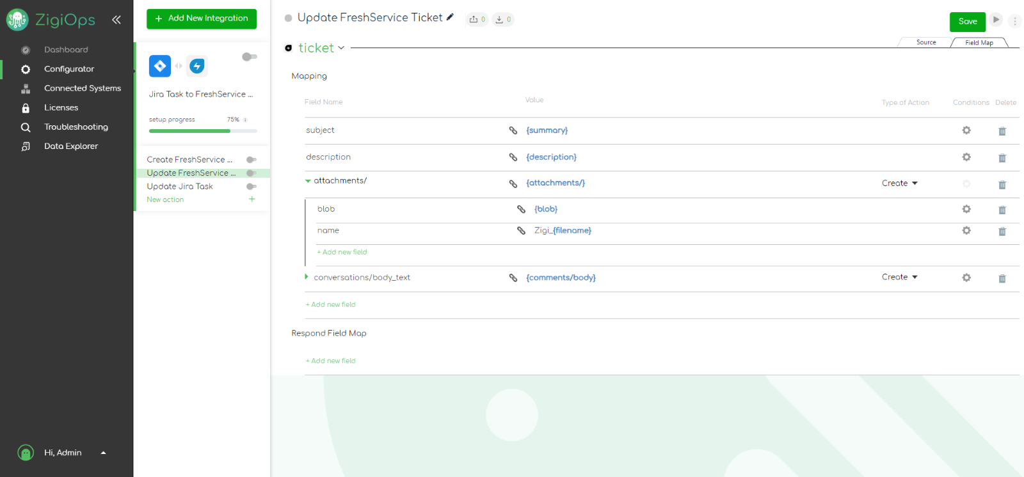Click the setup progress bar

click(203, 131)
